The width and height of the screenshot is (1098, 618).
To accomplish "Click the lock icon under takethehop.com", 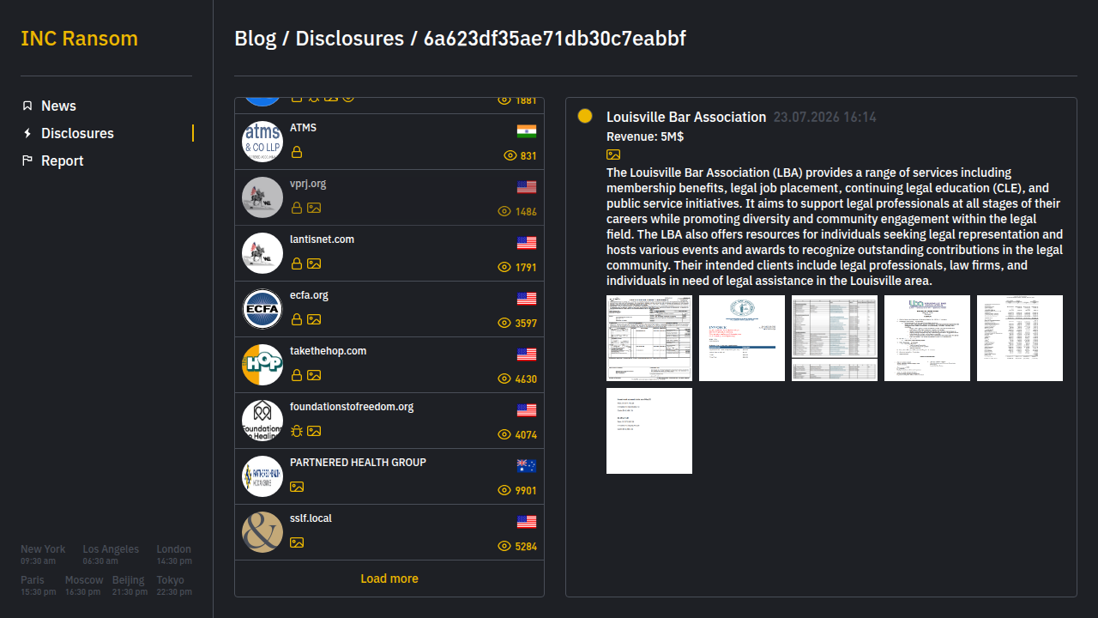I will point(297,375).
